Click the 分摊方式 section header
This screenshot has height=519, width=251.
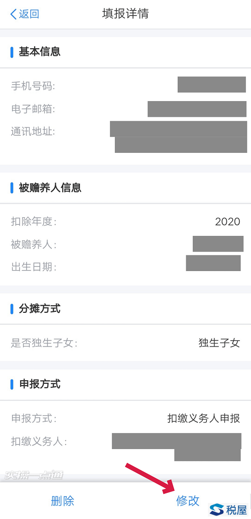pyautogui.click(x=40, y=309)
